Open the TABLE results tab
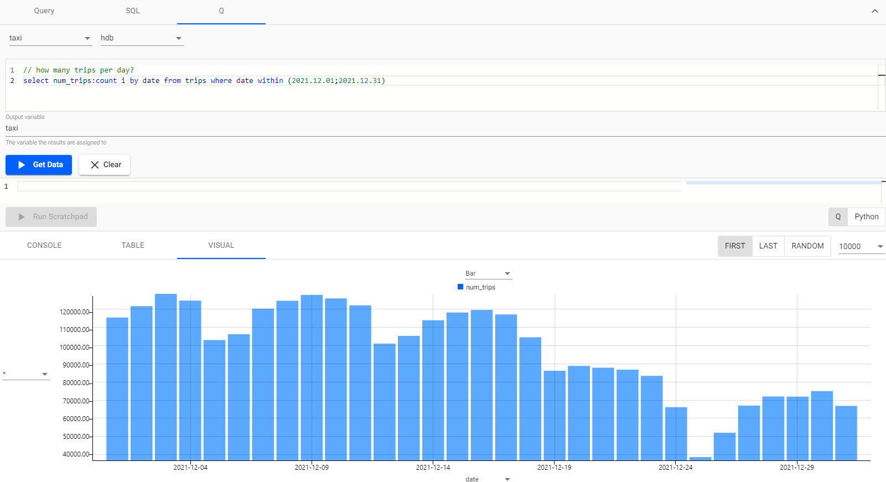This screenshot has height=482, width=886. tap(133, 245)
